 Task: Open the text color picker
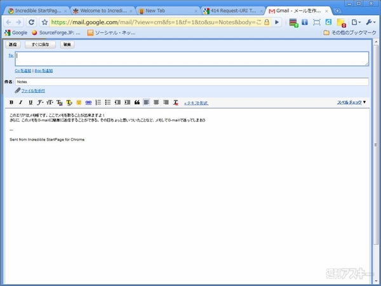(x=59, y=102)
